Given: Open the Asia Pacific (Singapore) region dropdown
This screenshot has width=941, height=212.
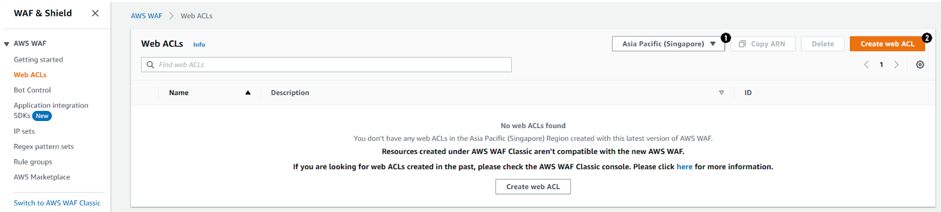Looking at the screenshot, I should pyautogui.click(x=668, y=43).
